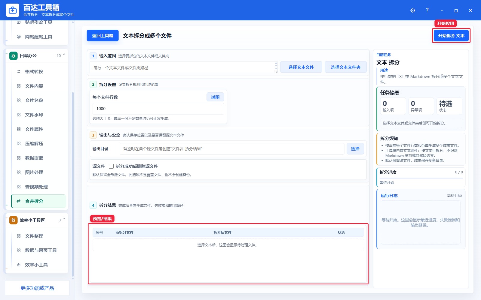Open settings gear in title bar
The height and width of the screenshot is (300, 481).
413,10
